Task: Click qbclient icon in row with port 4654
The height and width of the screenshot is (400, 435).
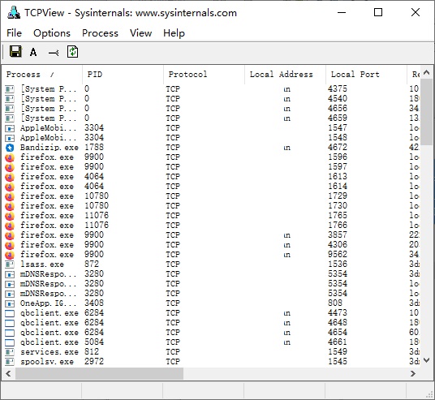Action: click(x=10, y=333)
